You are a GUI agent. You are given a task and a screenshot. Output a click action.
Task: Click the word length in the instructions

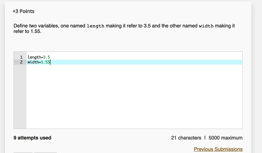point(95,26)
